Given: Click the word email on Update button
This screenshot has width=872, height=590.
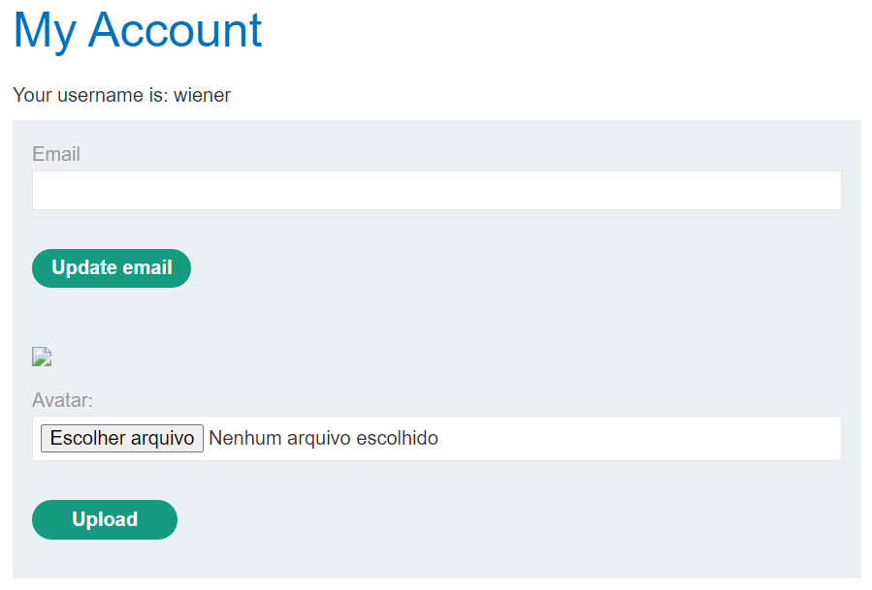Looking at the screenshot, I should (x=147, y=268).
